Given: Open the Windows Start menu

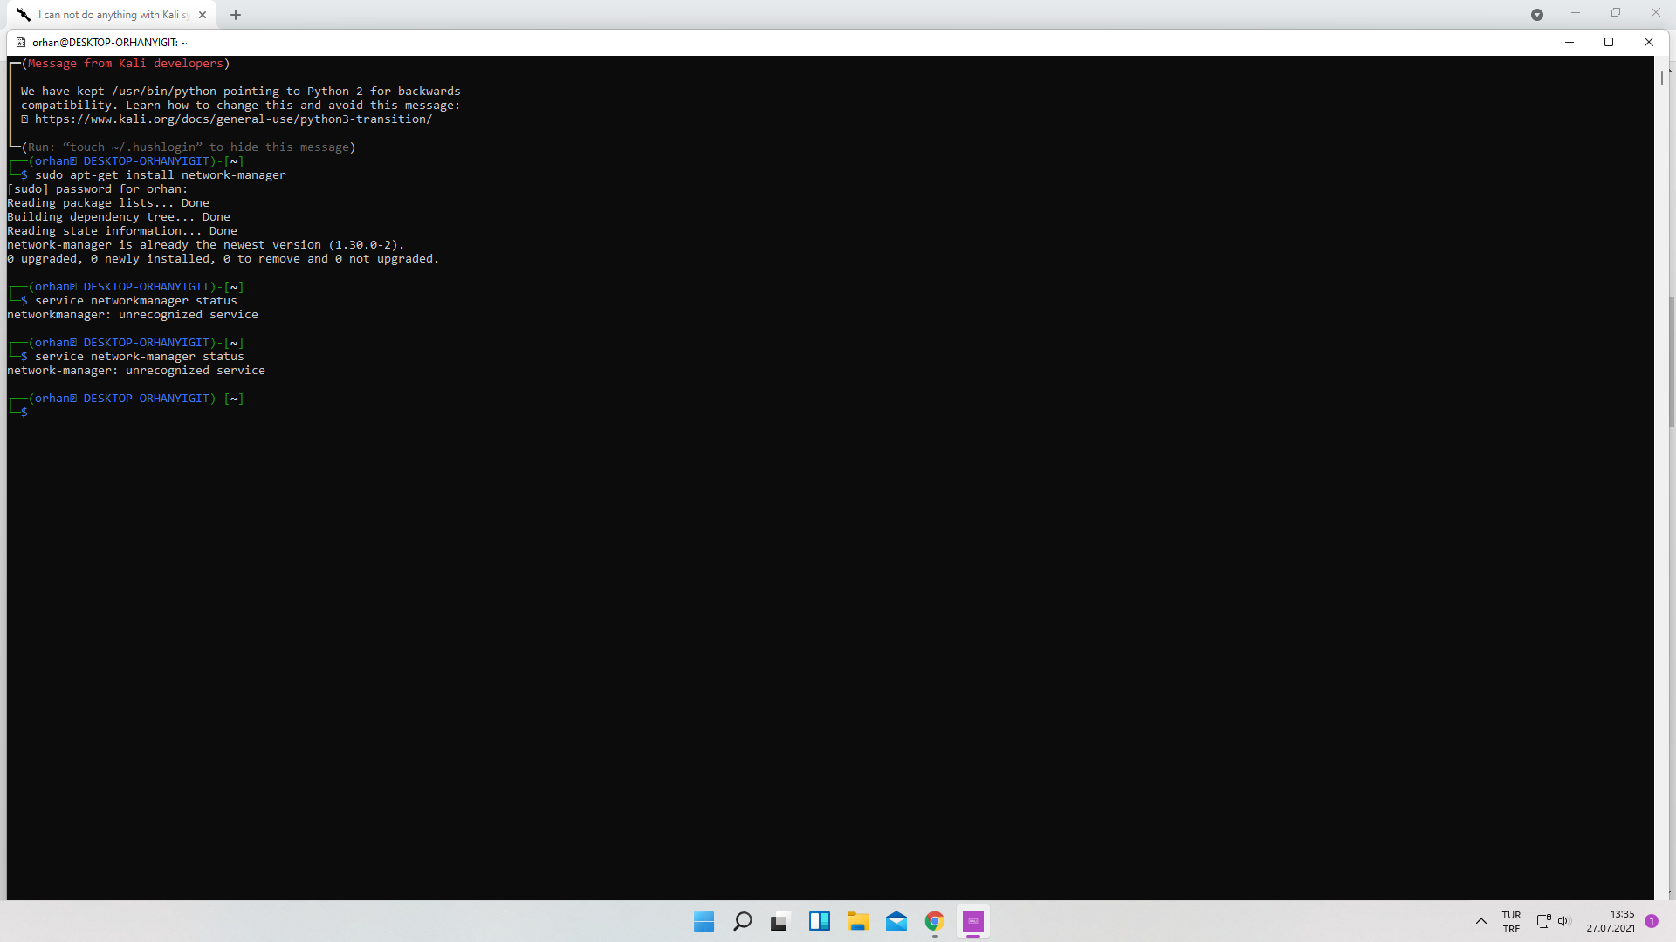Looking at the screenshot, I should [704, 922].
